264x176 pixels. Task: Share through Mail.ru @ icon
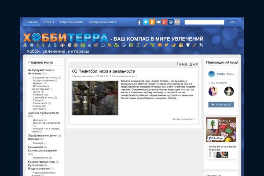click(171, 22)
